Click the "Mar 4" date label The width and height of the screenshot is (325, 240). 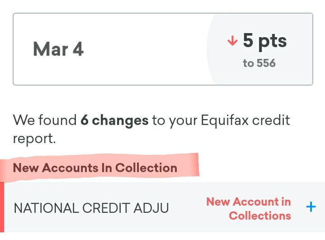(x=58, y=49)
